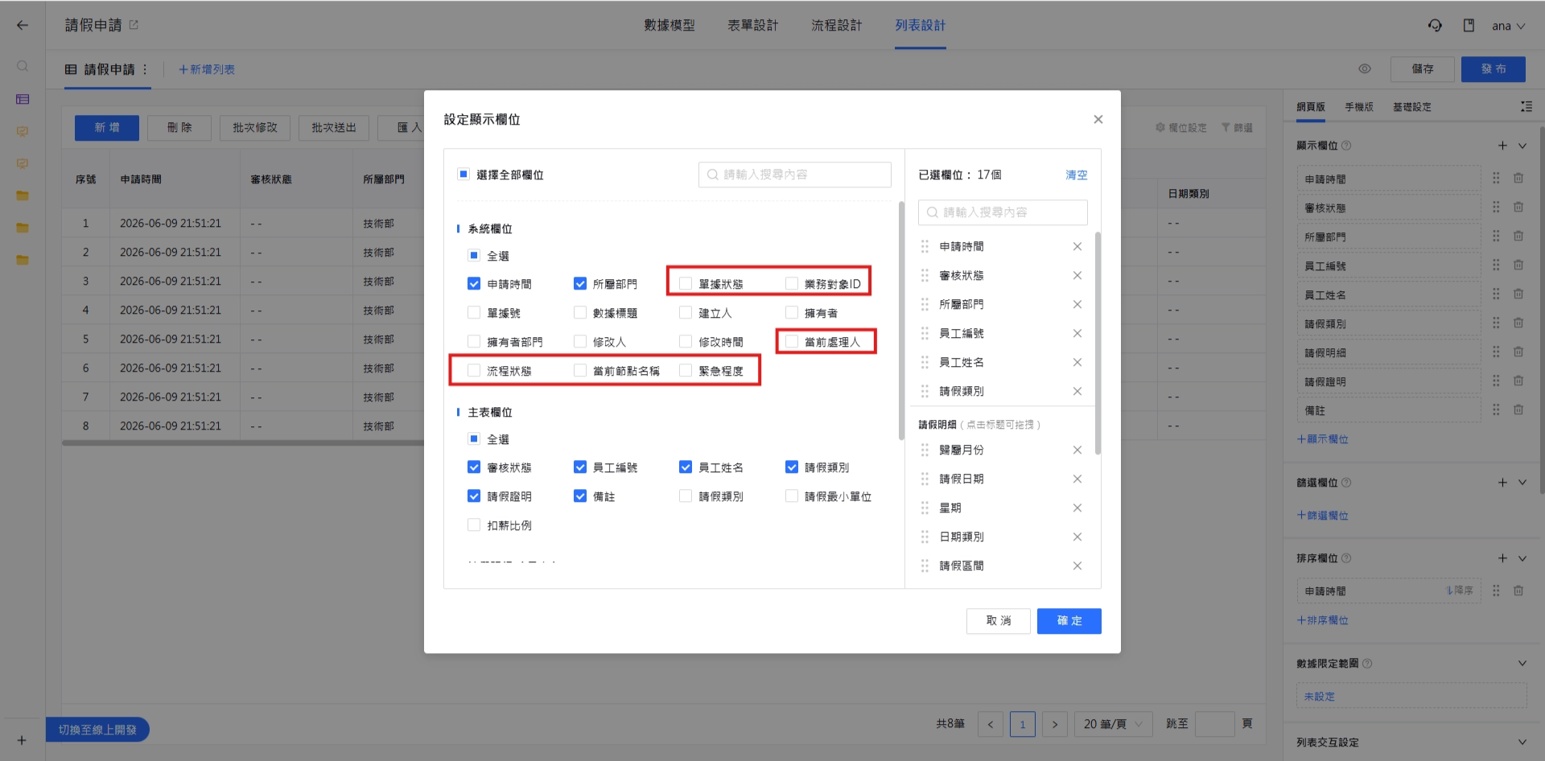Focus the selected fields search box

(x=1003, y=212)
